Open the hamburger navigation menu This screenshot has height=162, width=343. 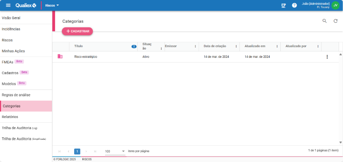point(8,5)
